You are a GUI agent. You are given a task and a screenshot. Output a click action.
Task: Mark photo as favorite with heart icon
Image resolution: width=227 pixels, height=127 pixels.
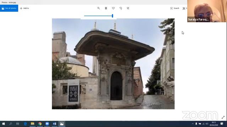(x=113, y=8)
